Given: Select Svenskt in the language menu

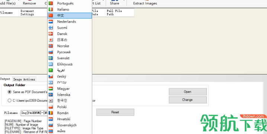Looking at the screenshot, I should click(70, 58).
